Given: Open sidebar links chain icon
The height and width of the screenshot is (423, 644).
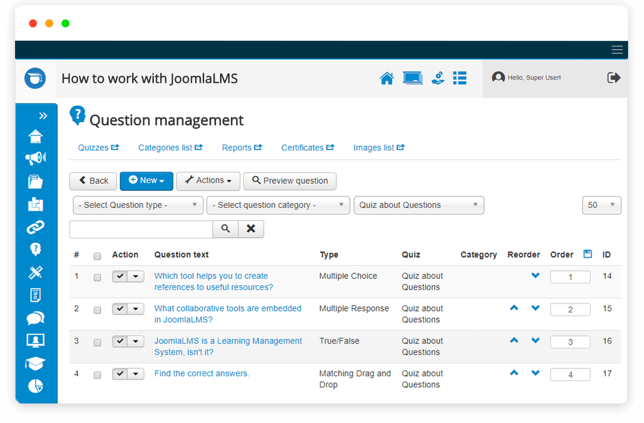Looking at the screenshot, I should tap(35, 227).
